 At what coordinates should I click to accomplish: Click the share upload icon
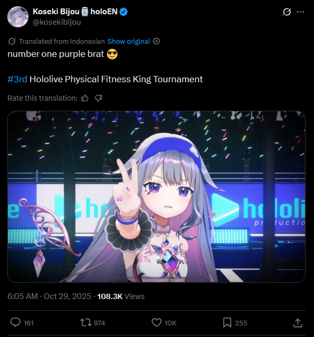[298, 323]
